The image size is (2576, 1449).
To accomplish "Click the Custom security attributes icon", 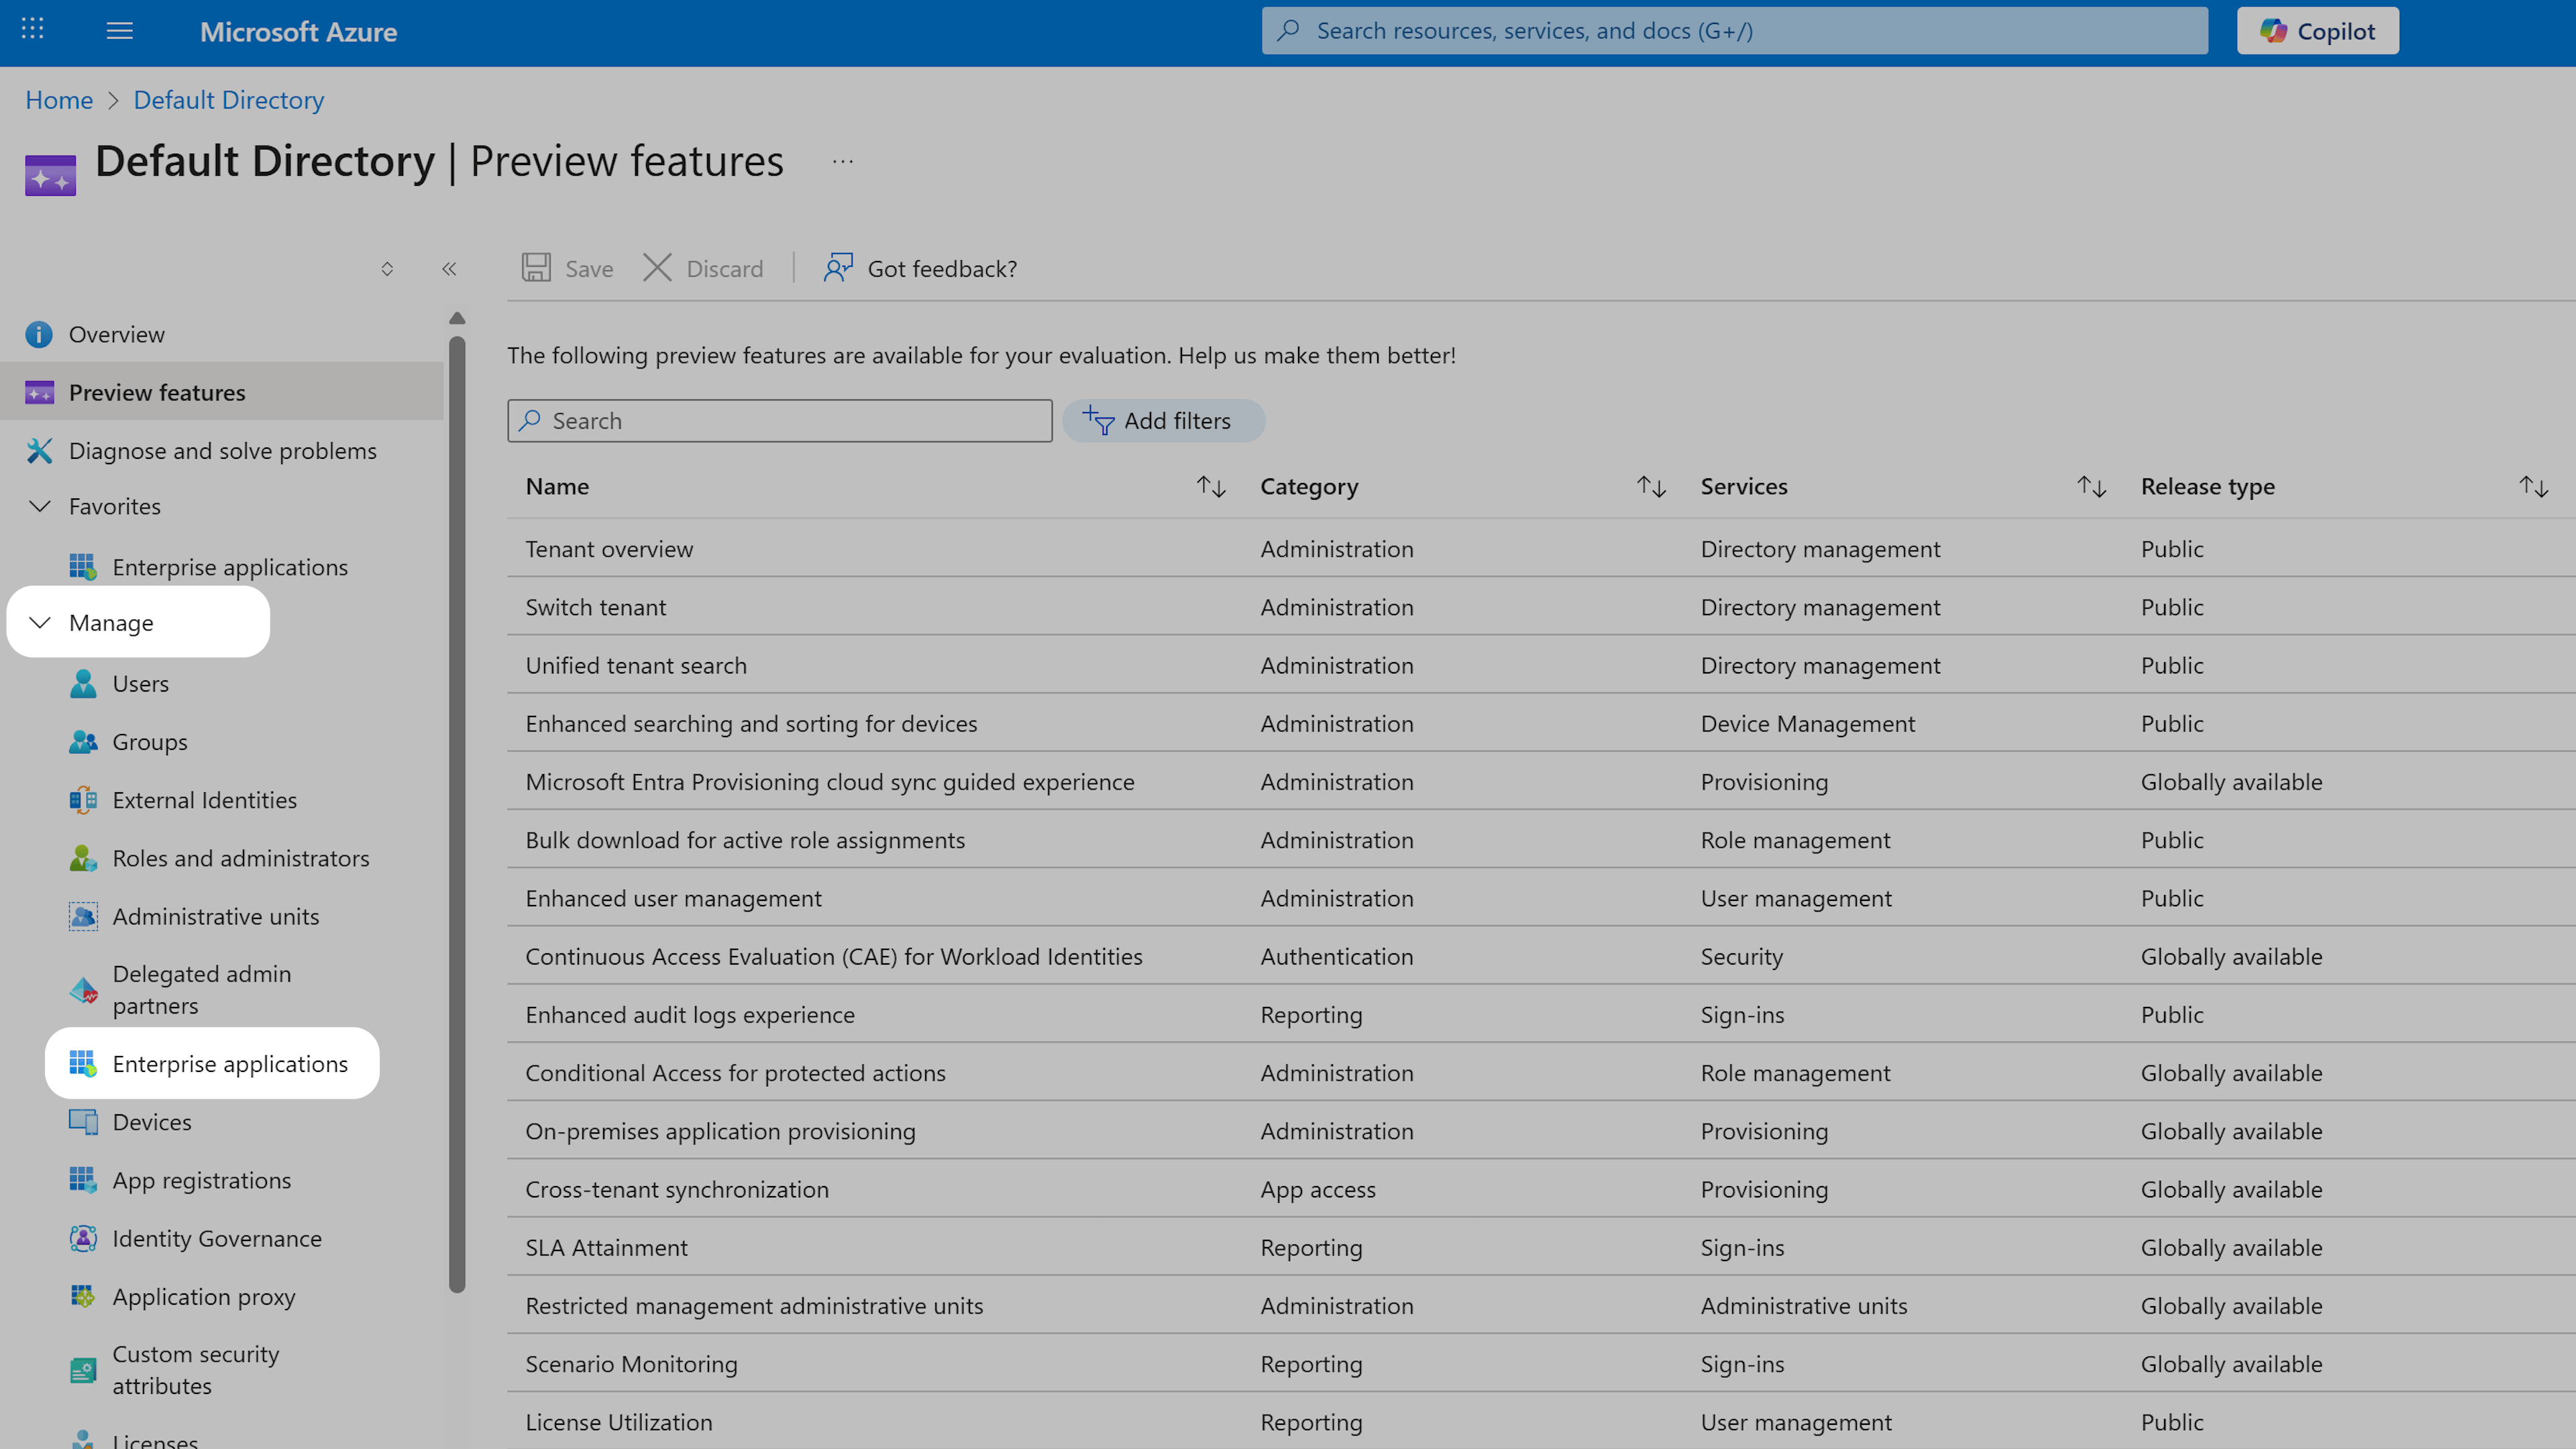I will (x=83, y=1370).
